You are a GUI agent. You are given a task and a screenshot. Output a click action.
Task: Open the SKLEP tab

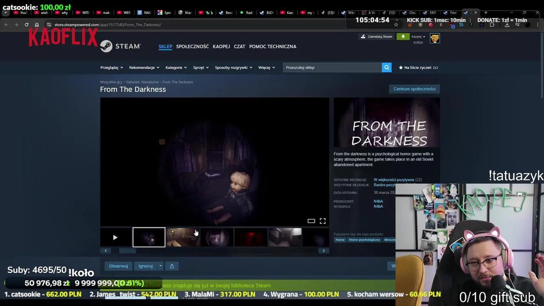point(165,46)
